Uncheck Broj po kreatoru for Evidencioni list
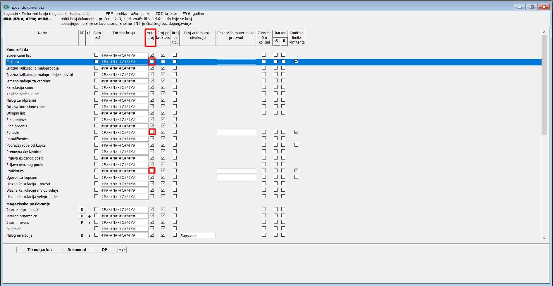 [x=163, y=55]
